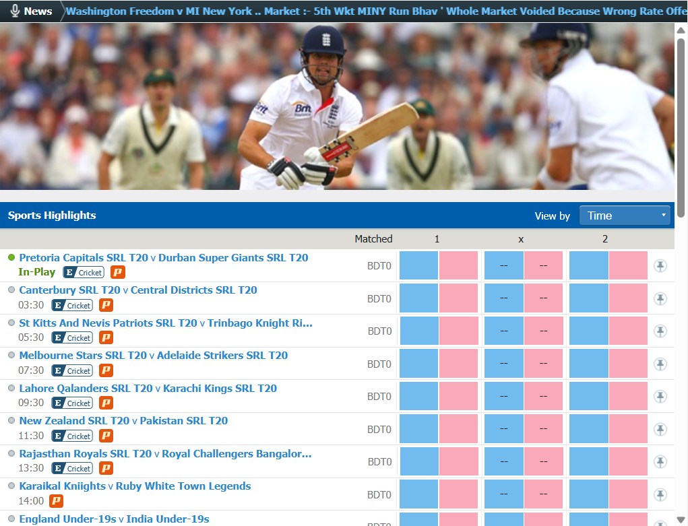Click scrollbar down arrow
Image resolution: width=688 pixels, height=526 pixels.
[x=681, y=520]
